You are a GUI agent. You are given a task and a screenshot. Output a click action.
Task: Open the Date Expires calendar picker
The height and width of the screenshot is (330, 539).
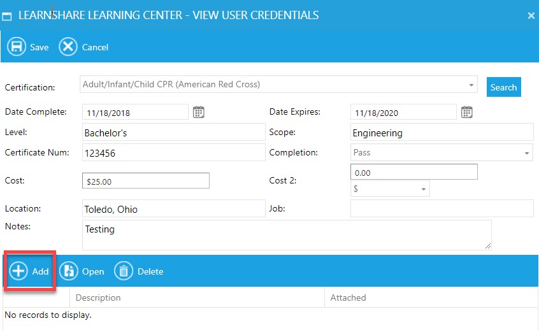click(x=467, y=112)
